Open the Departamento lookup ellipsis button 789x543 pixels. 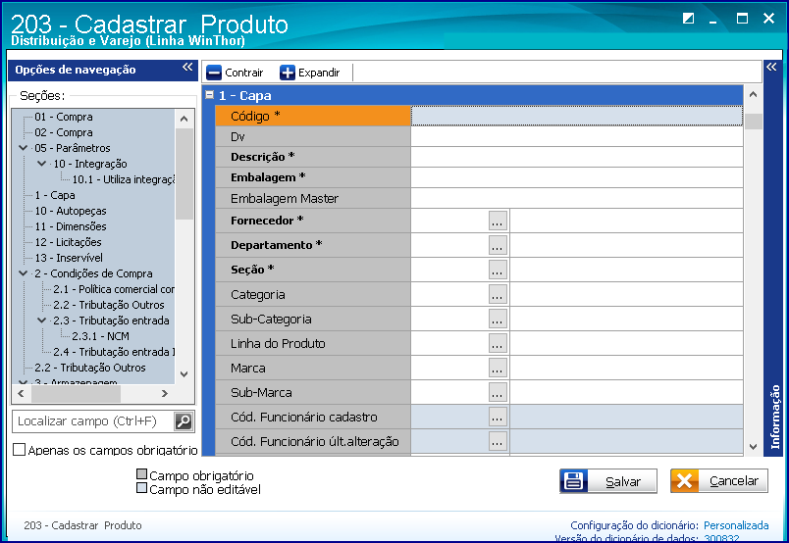click(498, 245)
